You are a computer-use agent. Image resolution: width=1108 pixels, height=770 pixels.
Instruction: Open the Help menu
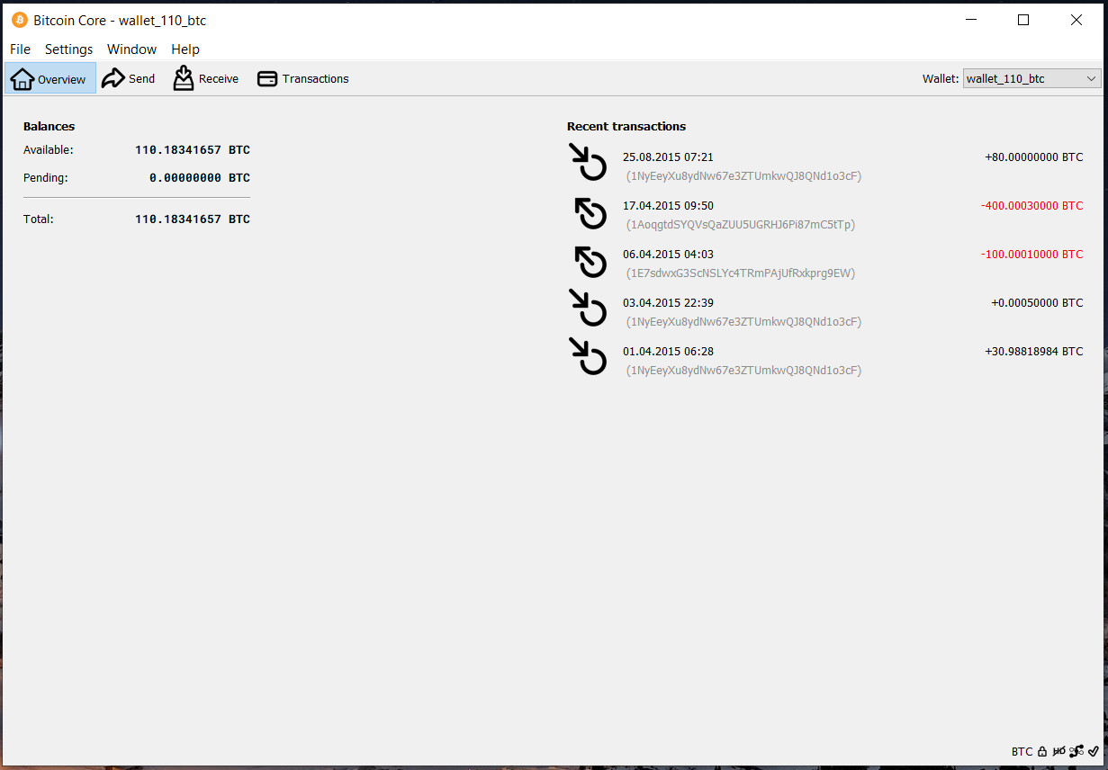pos(185,49)
